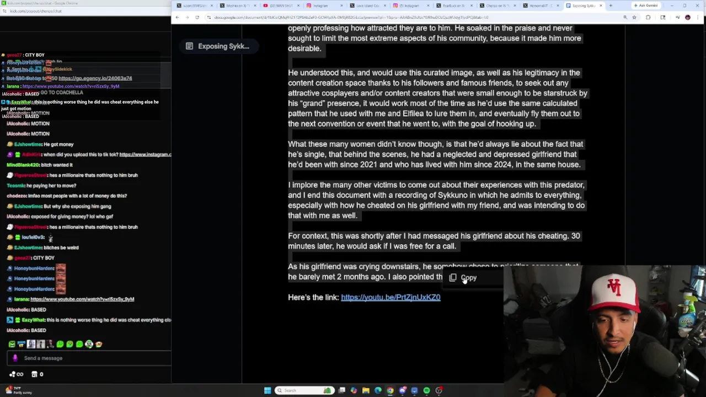Click username 'chodezo' in chat
The image size is (706, 397).
(x=17, y=196)
